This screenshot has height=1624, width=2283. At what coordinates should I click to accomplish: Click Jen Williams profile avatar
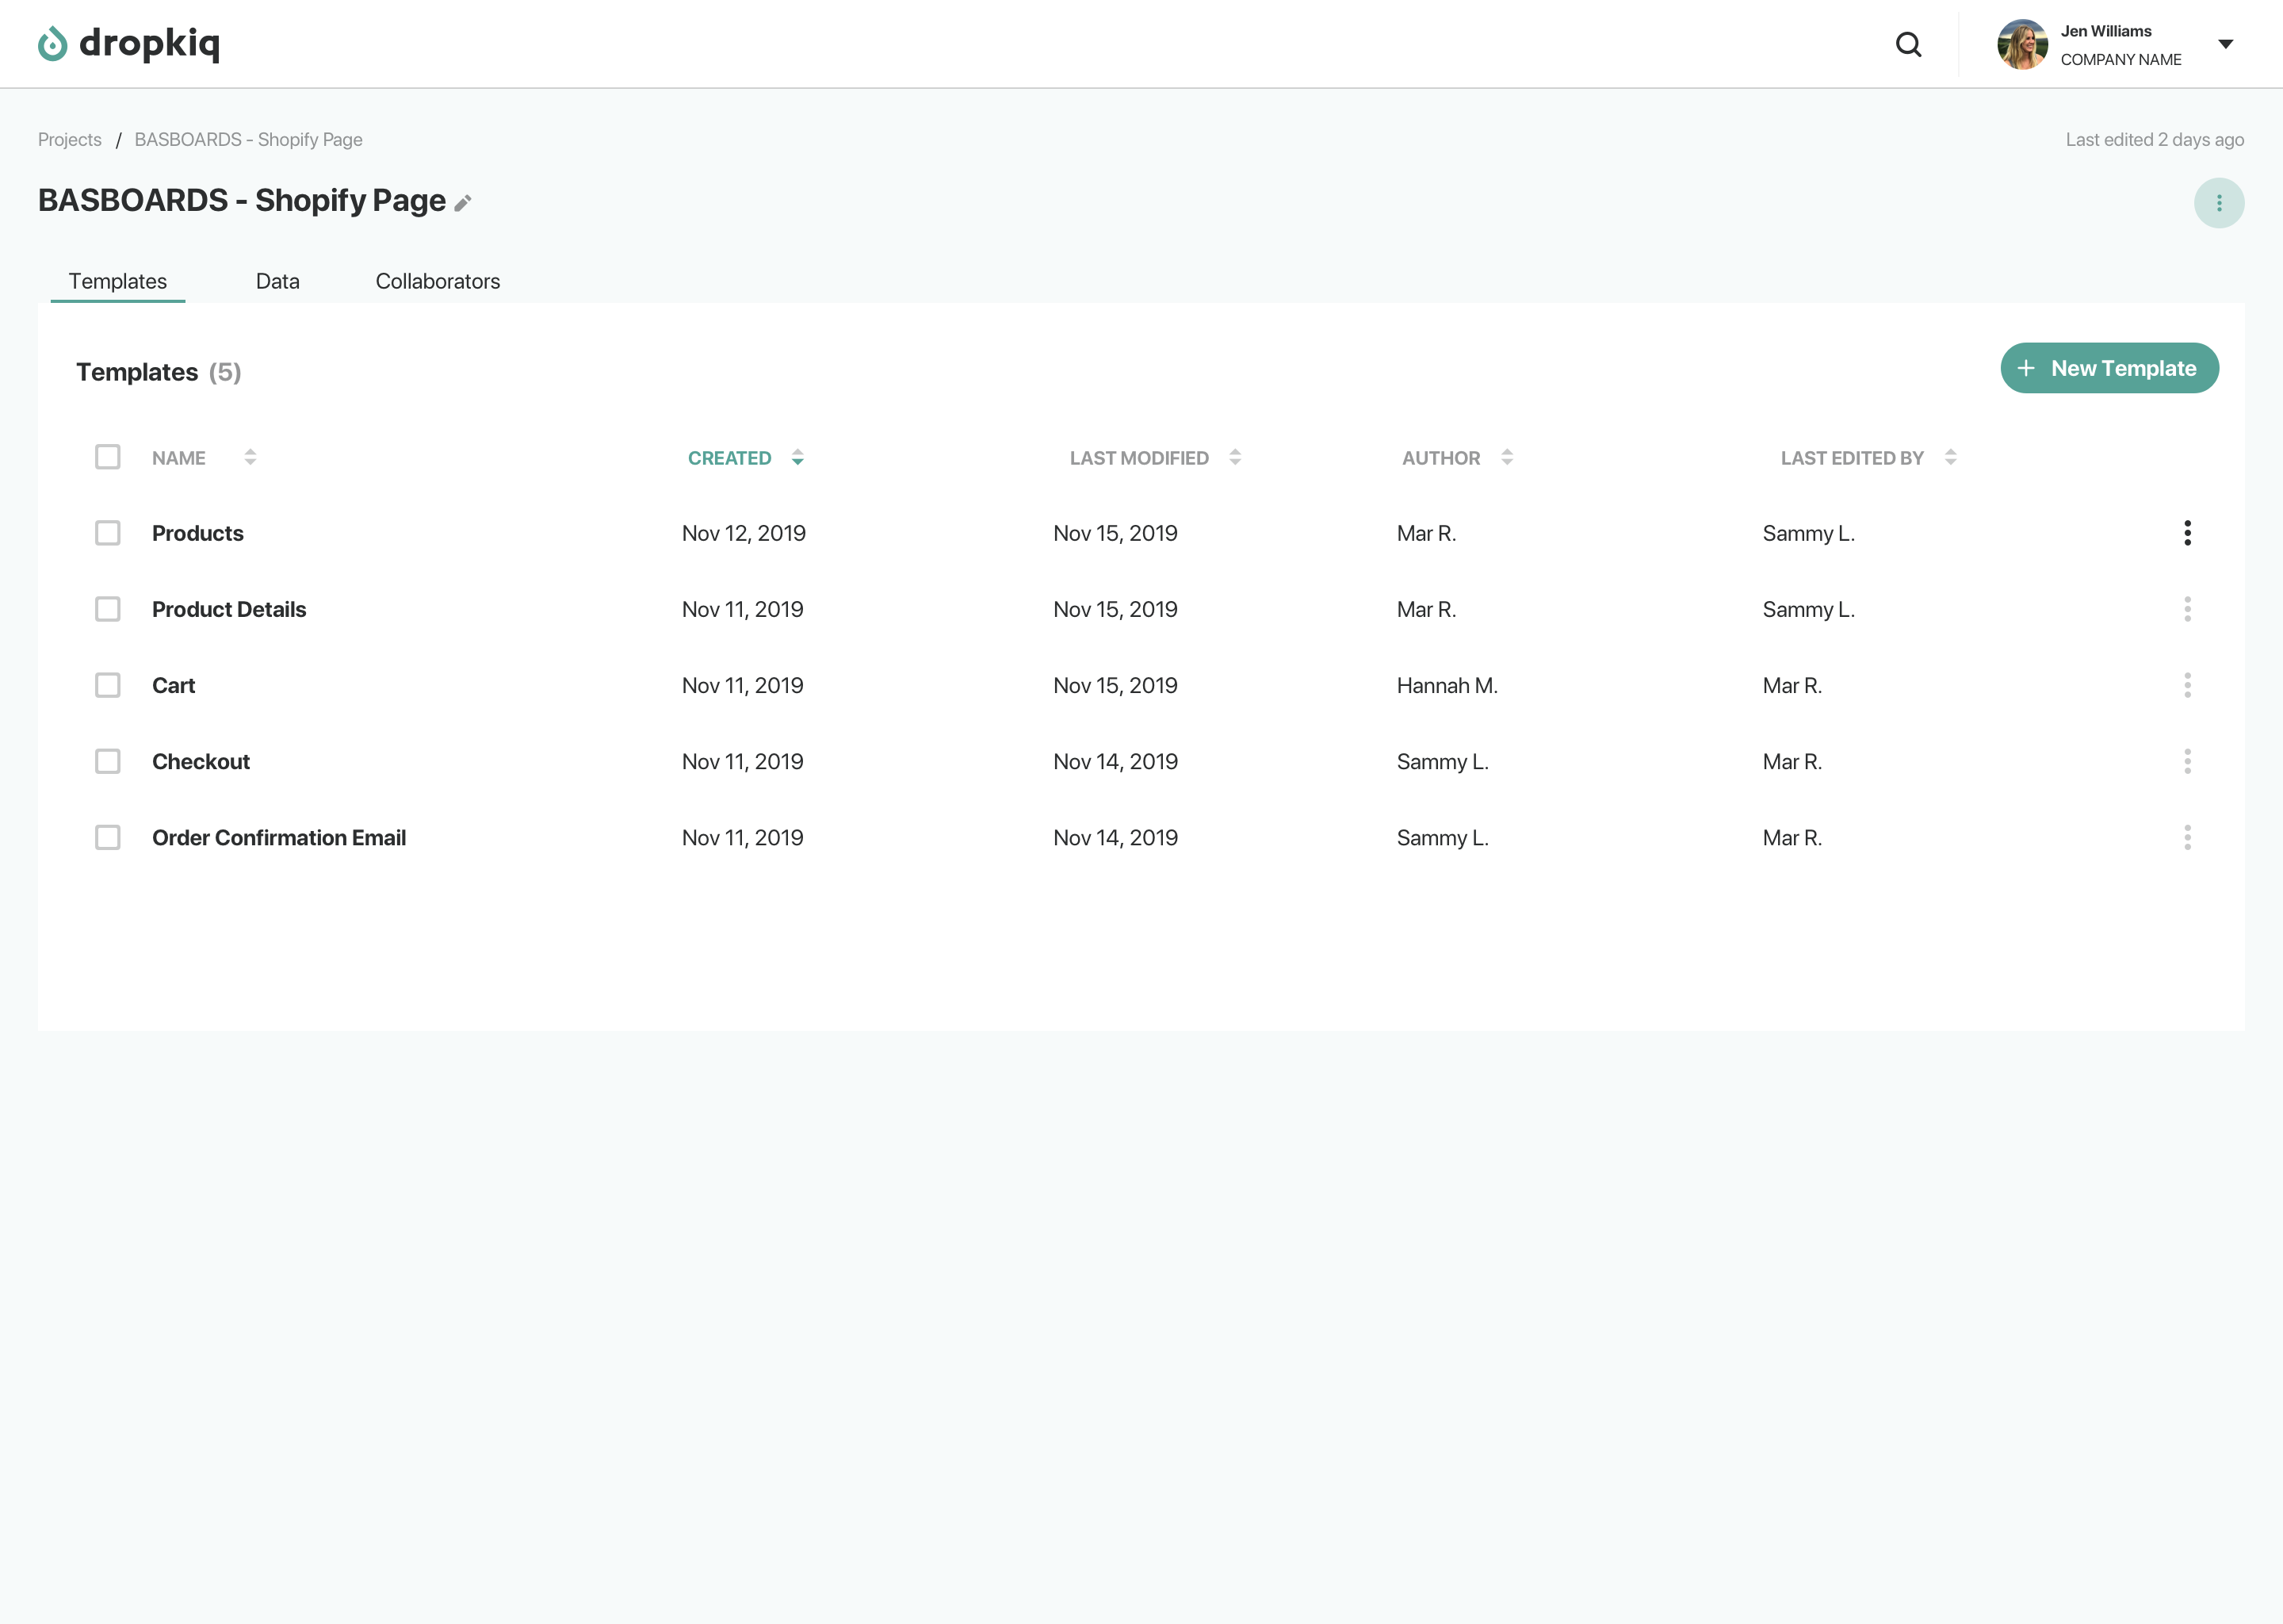(x=2021, y=44)
